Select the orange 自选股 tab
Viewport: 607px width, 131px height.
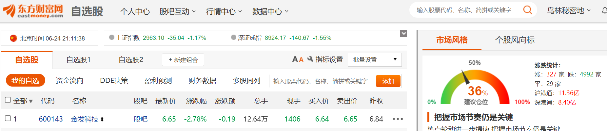pos(27,60)
